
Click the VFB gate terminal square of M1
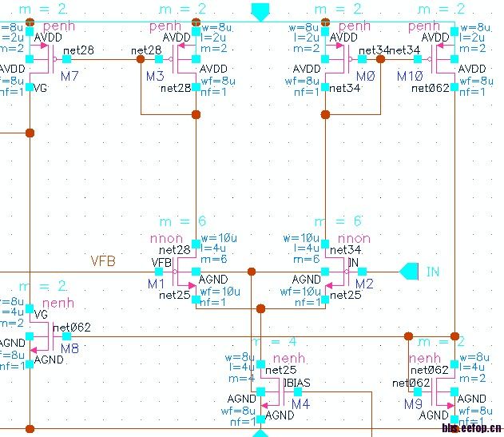(159, 272)
